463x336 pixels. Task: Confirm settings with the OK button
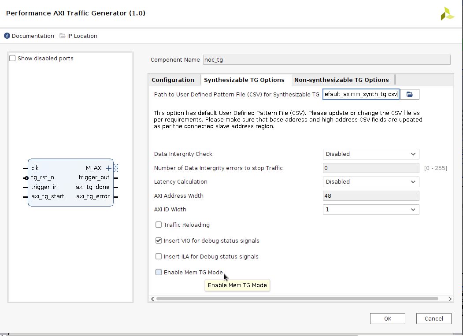coord(387,318)
